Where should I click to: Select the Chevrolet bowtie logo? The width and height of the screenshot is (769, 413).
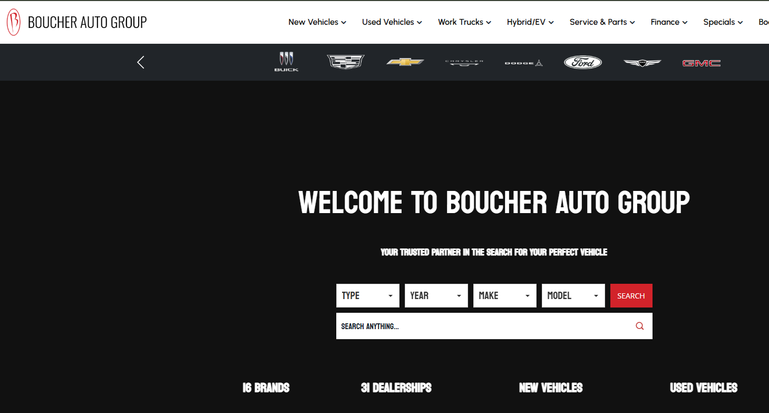(405, 62)
